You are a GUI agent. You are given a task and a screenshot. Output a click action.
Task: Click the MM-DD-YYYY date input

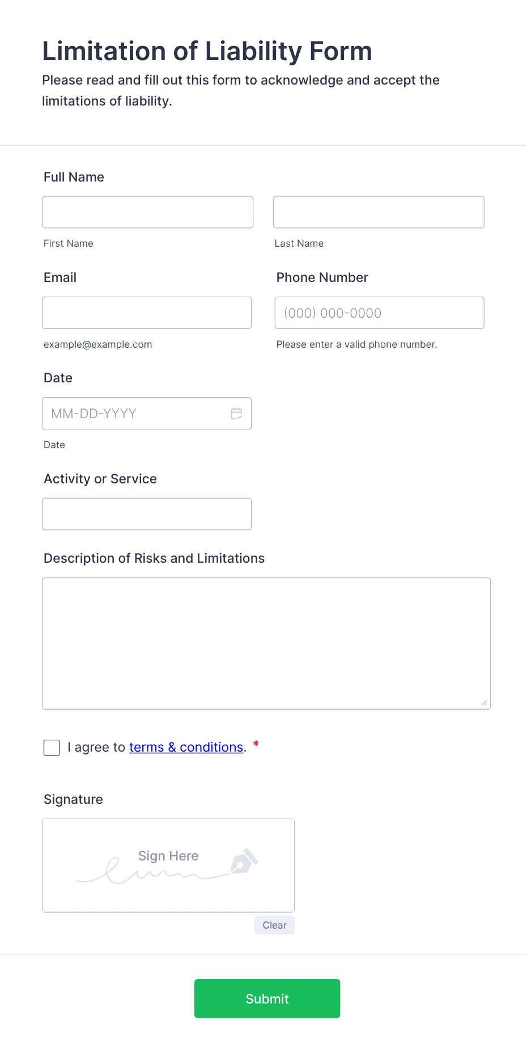(x=130, y=414)
